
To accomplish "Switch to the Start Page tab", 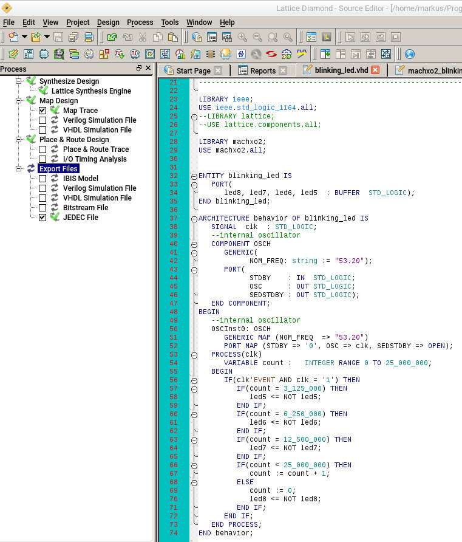I will 194,70.
